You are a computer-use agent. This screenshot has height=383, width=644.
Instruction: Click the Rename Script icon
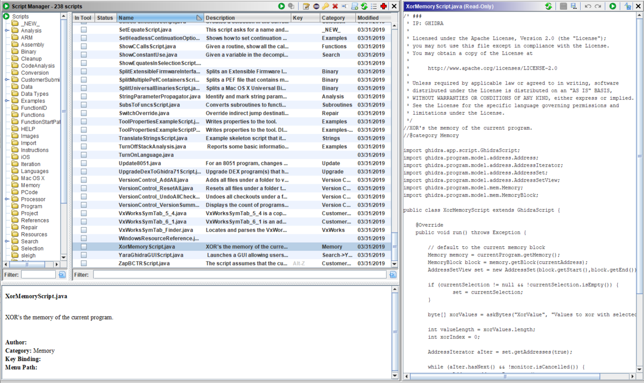pyautogui.click(x=345, y=6)
